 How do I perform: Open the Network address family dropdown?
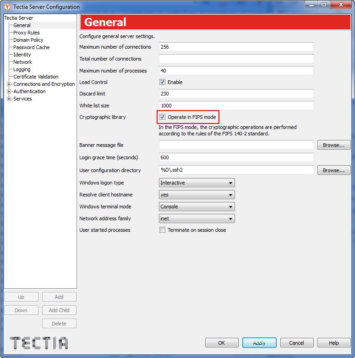(197, 218)
